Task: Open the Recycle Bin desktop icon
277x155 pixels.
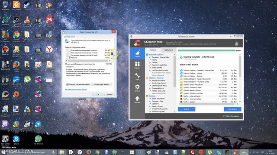Action: coord(5,6)
